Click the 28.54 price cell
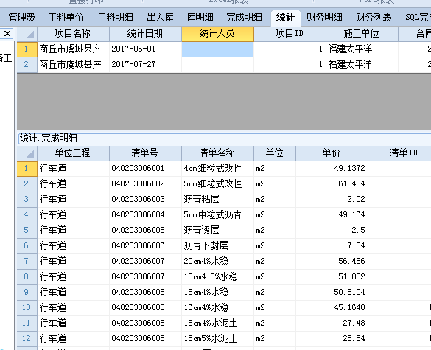 pyautogui.click(x=332, y=339)
